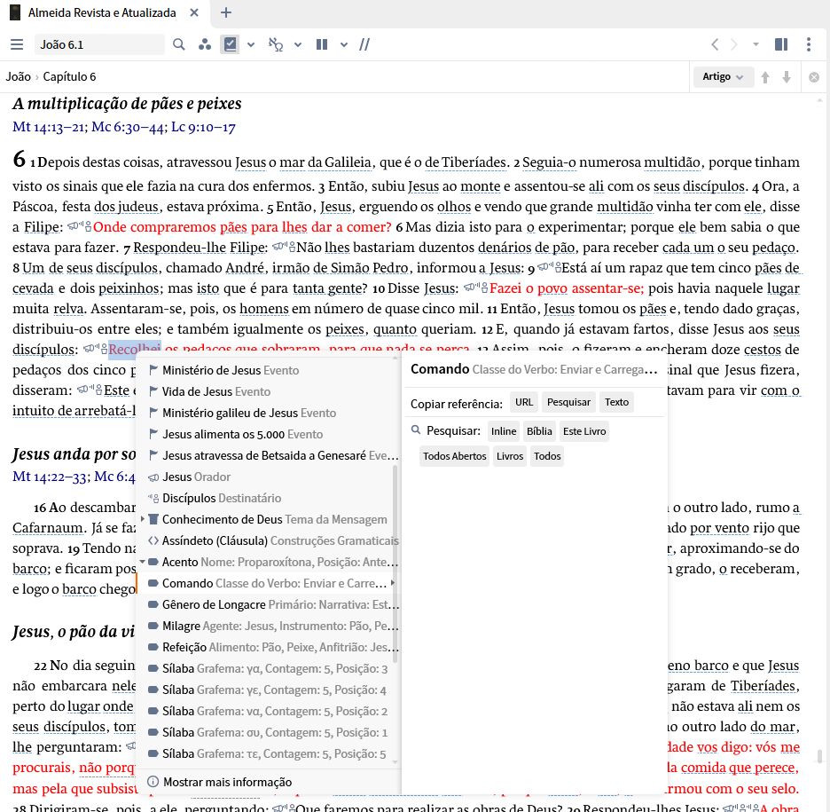The height and width of the screenshot is (812, 830).
Task: Toggle the visual filters checkmark icon
Action: point(231,44)
